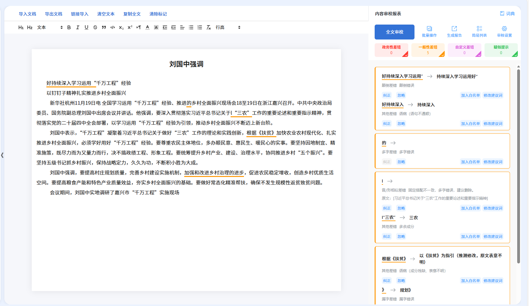Image resolution: width=529 pixels, height=306 pixels.
Task: Insert a numbered list
Action: pyautogui.click(x=200, y=27)
